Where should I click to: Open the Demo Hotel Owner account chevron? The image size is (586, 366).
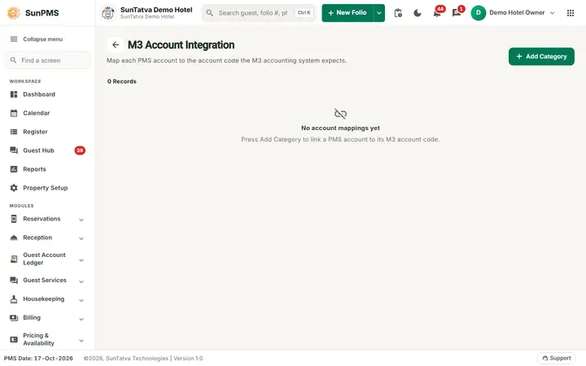point(552,13)
